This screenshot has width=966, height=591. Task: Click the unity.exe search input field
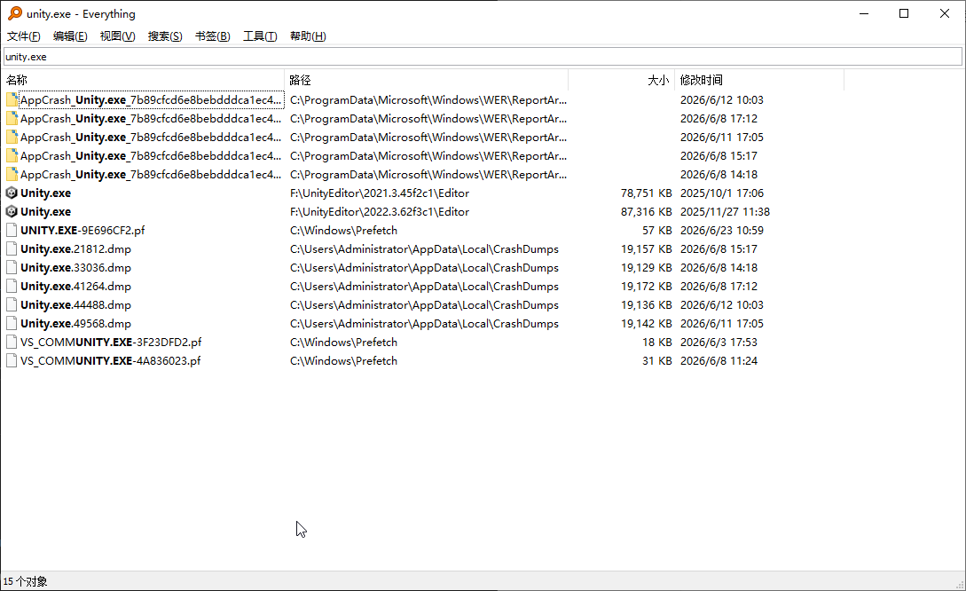483,57
